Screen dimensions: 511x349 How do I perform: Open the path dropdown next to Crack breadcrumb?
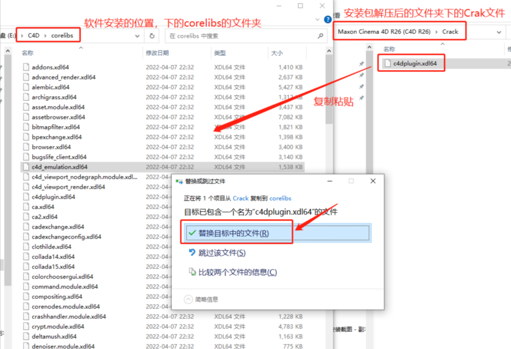click(499, 32)
